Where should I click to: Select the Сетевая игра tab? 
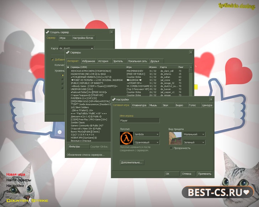(x=121, y=105)
